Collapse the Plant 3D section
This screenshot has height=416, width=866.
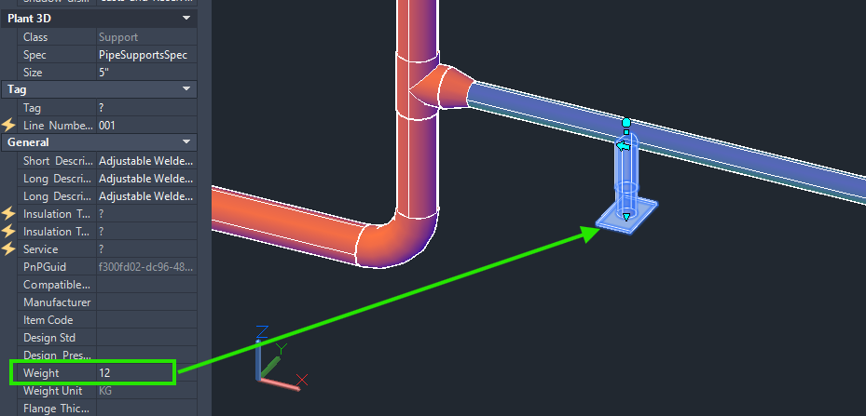point(186,19)
